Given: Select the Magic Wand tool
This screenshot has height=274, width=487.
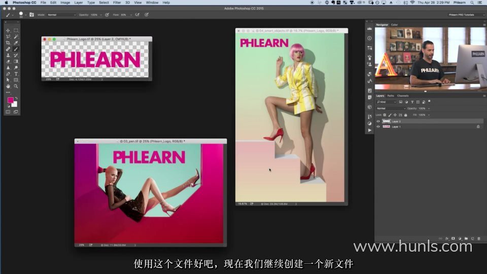Looking at the screenshot, I should point(16,37).
